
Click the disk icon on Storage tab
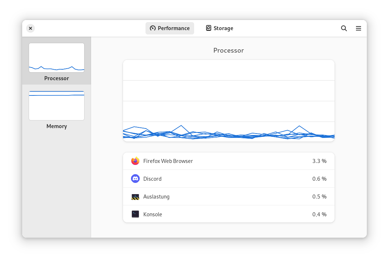(x=209, y=28)
